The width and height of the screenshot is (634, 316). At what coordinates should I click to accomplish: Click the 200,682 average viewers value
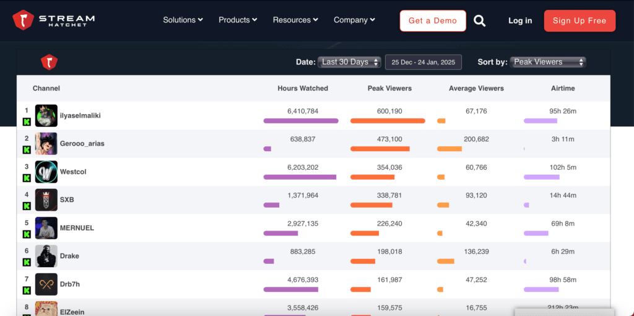[x=476, y=139]
